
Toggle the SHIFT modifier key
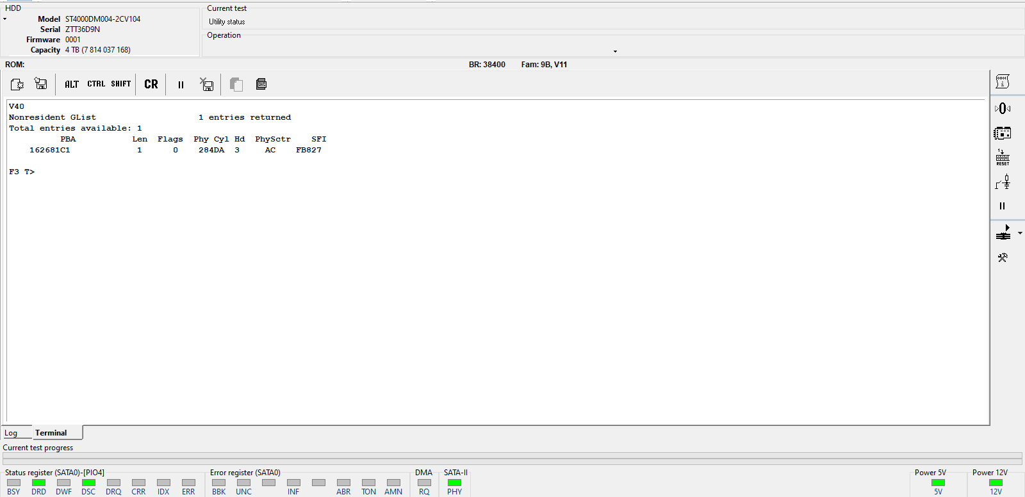click(x=121, y=84)
